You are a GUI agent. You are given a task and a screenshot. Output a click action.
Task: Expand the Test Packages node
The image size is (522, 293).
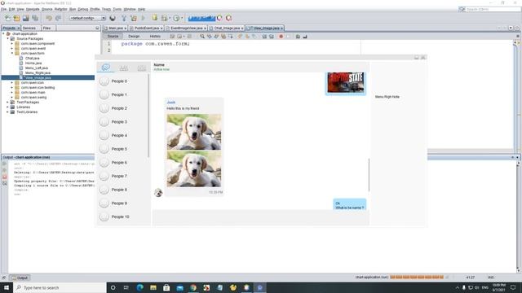8,103
